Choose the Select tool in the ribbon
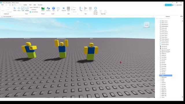185x104 pixels. coord(15,9)
